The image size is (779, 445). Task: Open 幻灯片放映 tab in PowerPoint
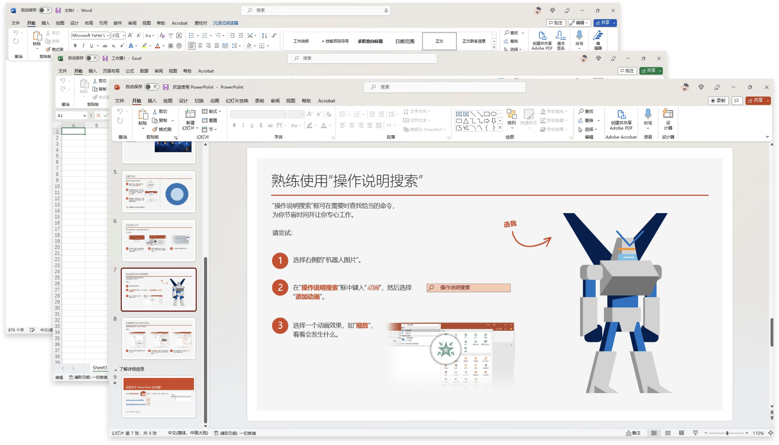[237, 101]
